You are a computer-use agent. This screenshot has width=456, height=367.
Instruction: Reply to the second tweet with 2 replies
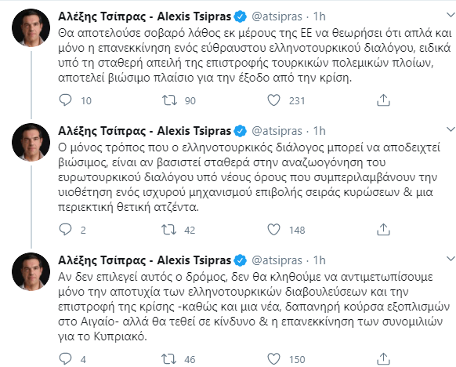pyautogui.click(x=65, y=230)
